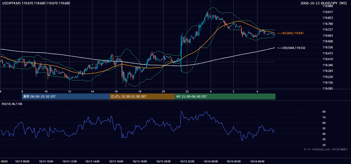The height and width of the screenshot is (164, 351).
Task: Click price axis value 119.536
Action: point(328,47)
